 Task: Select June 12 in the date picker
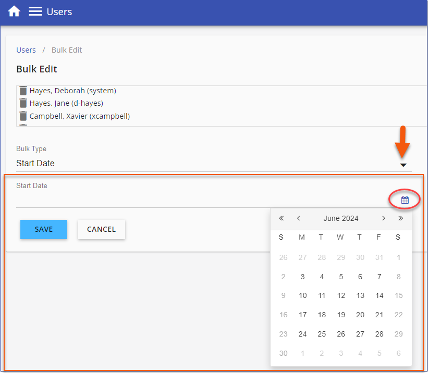(341, 295)
